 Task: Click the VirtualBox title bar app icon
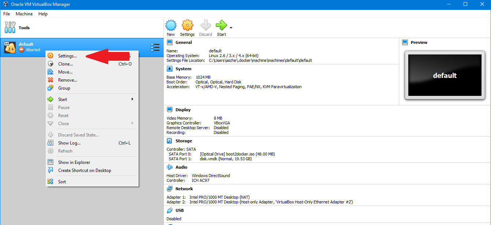(5, 4)
